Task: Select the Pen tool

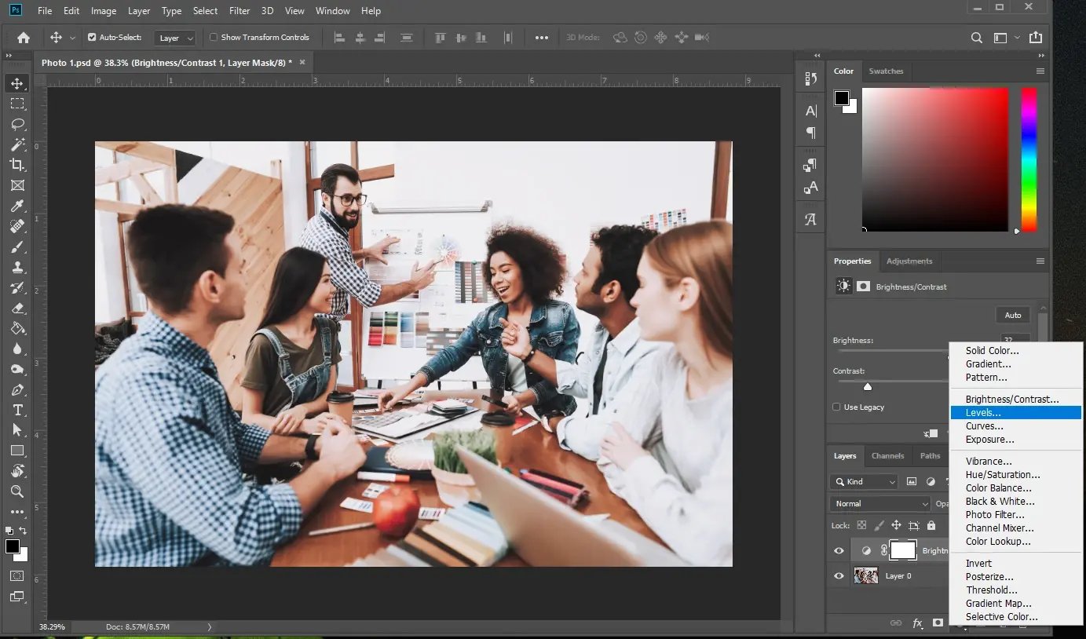Action: point(16,389)
